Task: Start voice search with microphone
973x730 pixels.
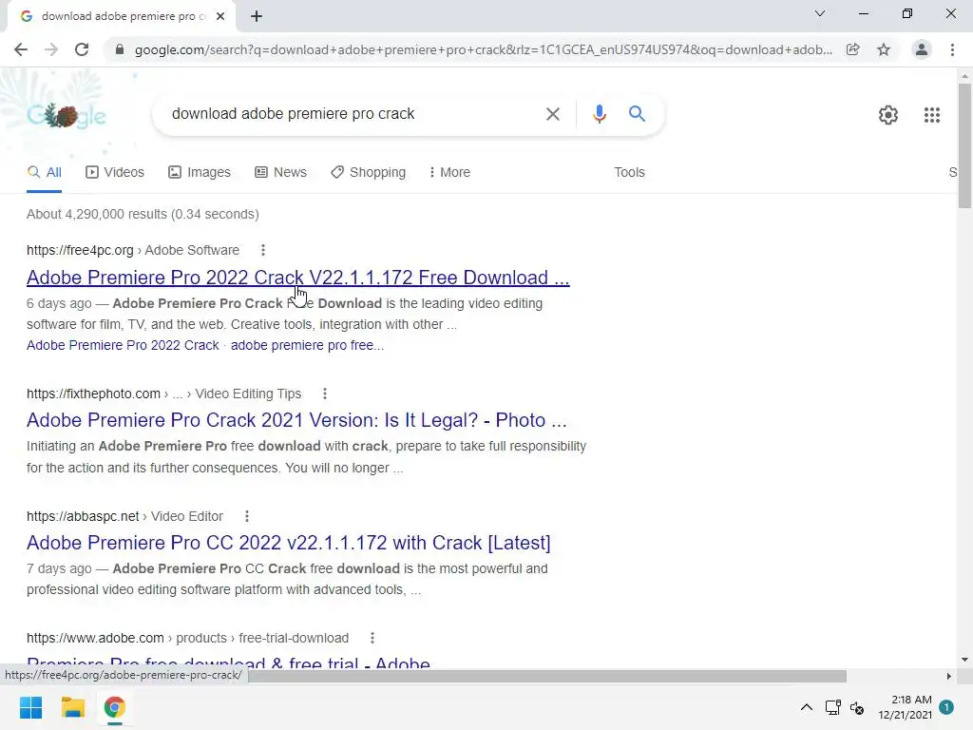Action: tap(599, 114)
